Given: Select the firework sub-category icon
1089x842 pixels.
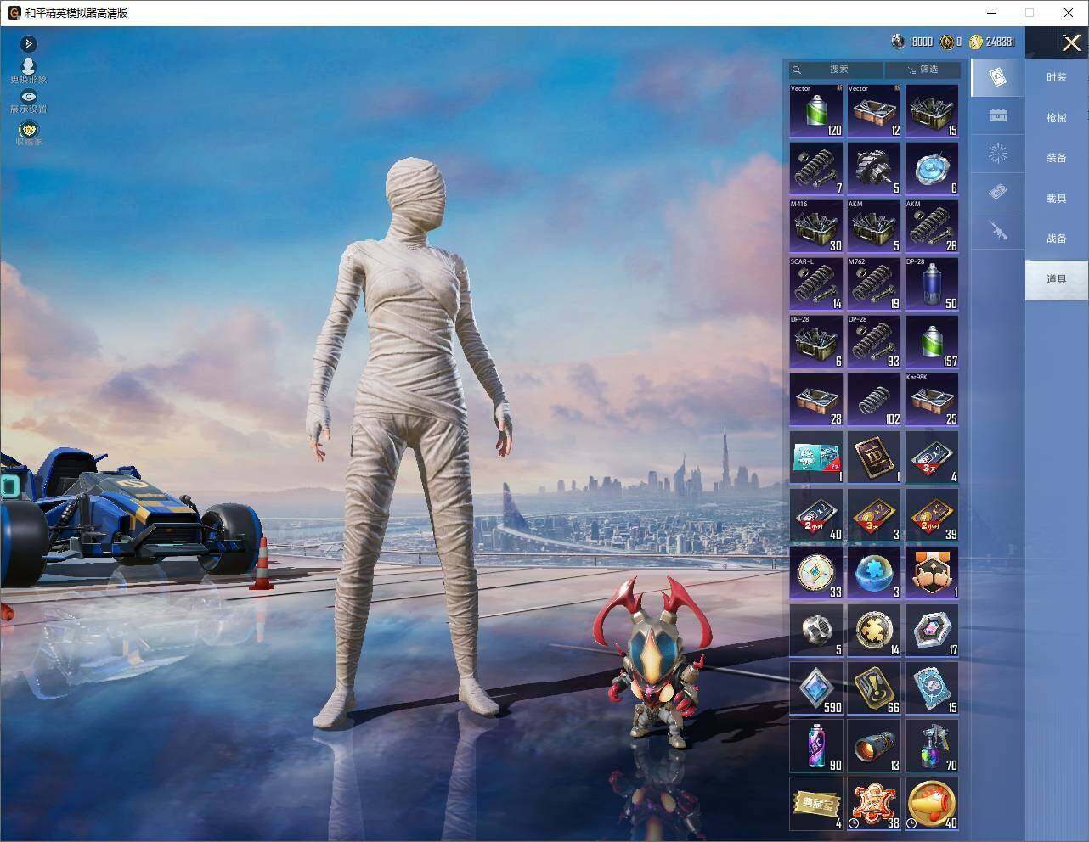Looking at the screenshot, I should 997,154.
